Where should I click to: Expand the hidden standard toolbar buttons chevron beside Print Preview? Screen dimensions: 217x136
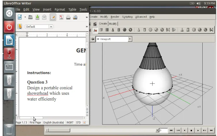(87, 17)
